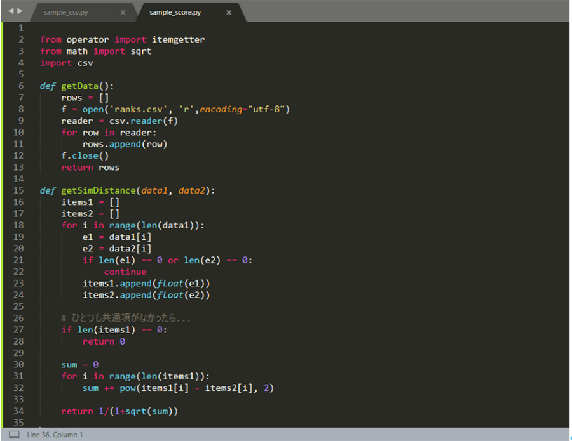This screenshot has width=572, height=441.
Task: Click 'e1 = data1[i]' on line 19
Action: coord(117,237)
